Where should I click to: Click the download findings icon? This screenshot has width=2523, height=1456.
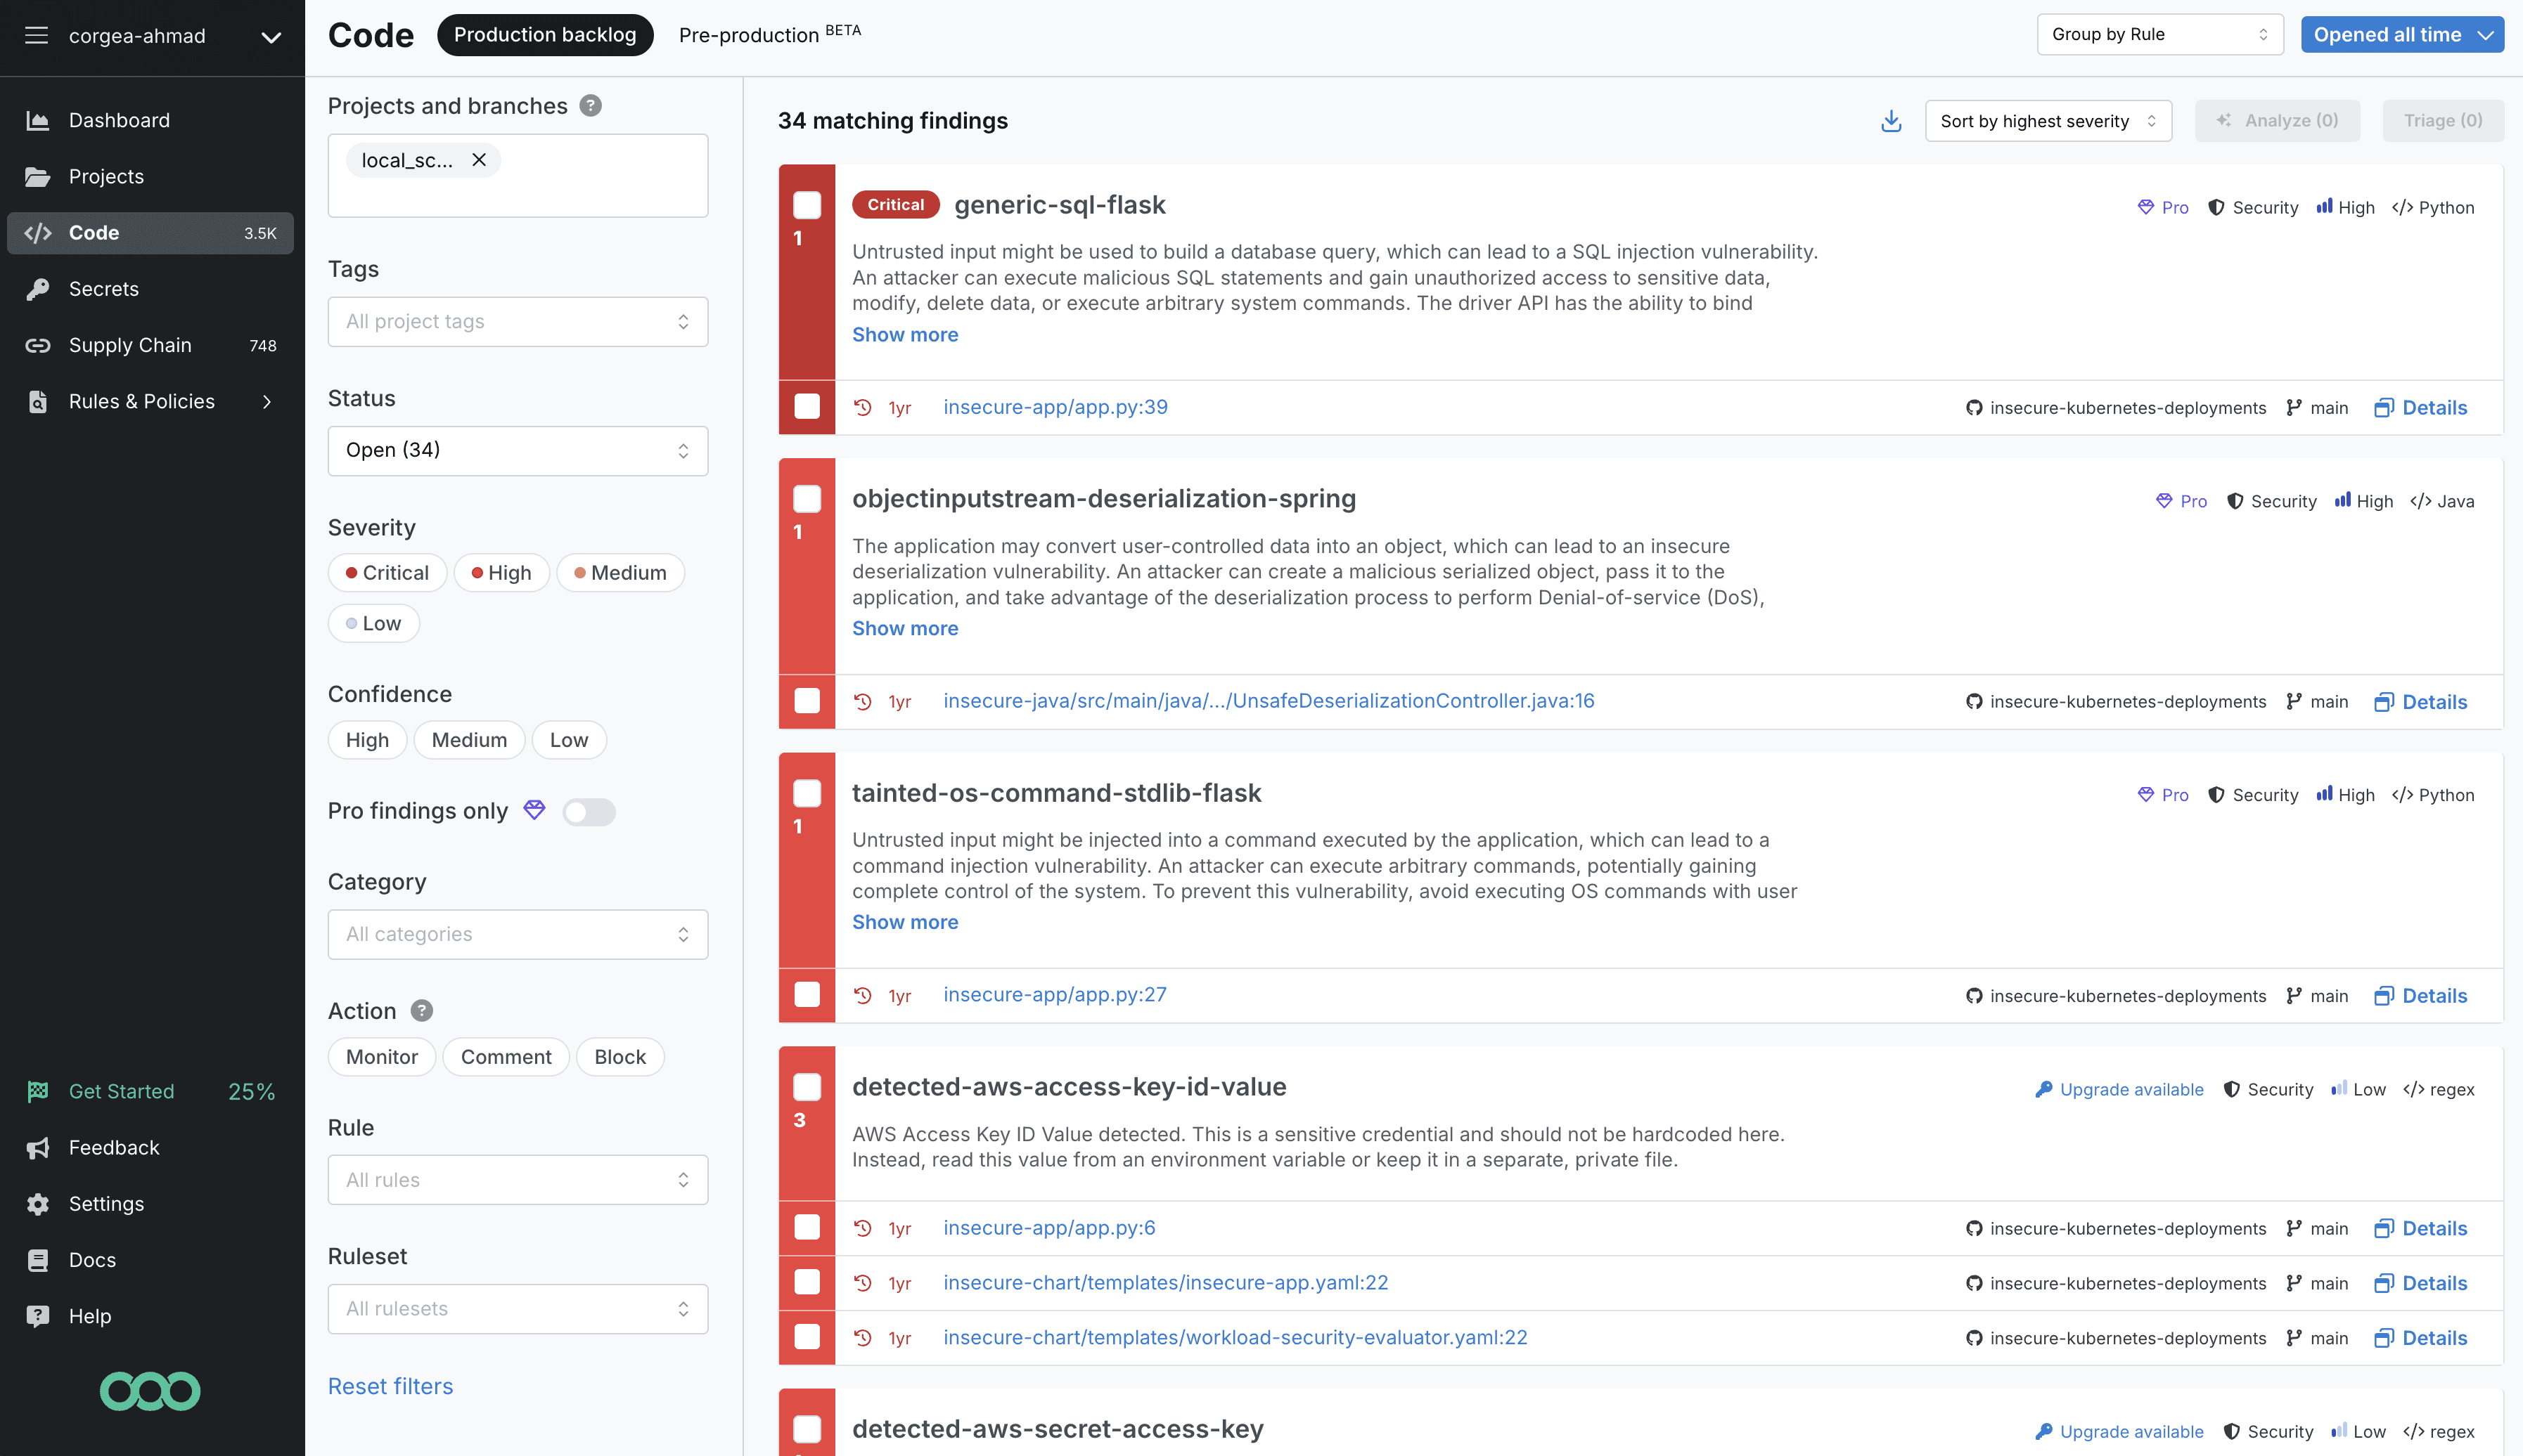click(x=1891, y=120)
